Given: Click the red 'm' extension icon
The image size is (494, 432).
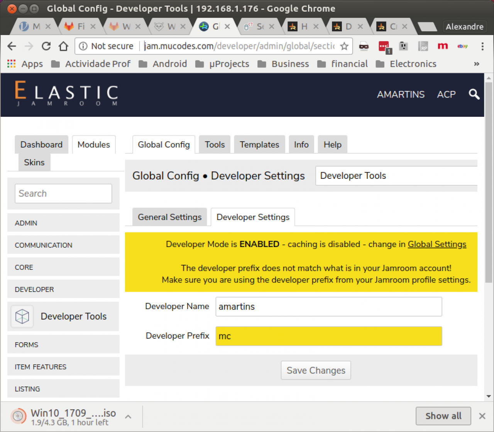Looking at the screenshot, I should 443,46.
